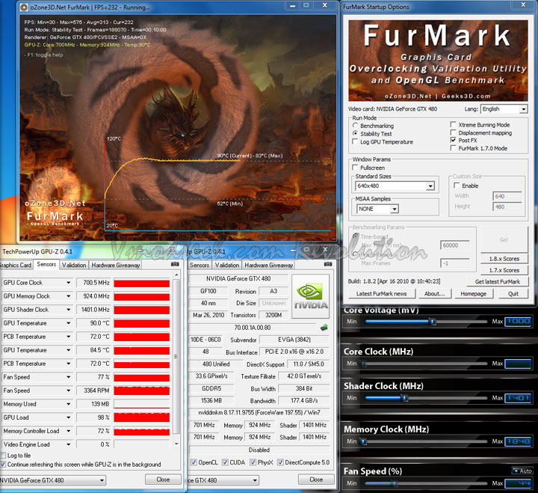Open Fan Speed percent sensor dropdown
538x493 pixels.
(x=69, y=377)
